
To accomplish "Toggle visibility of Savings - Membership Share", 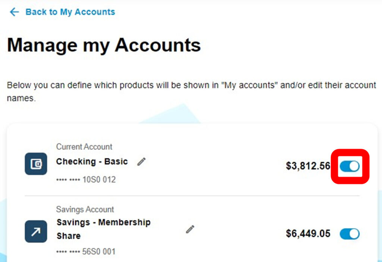I will (x=350, y=234).
